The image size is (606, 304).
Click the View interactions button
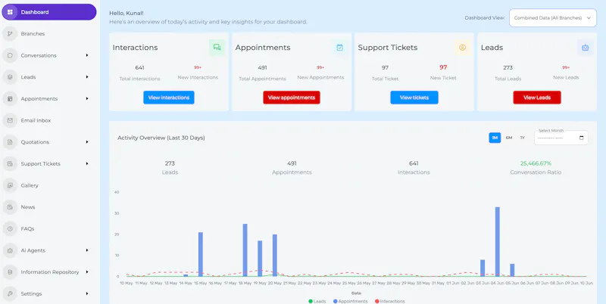point(168,98)
